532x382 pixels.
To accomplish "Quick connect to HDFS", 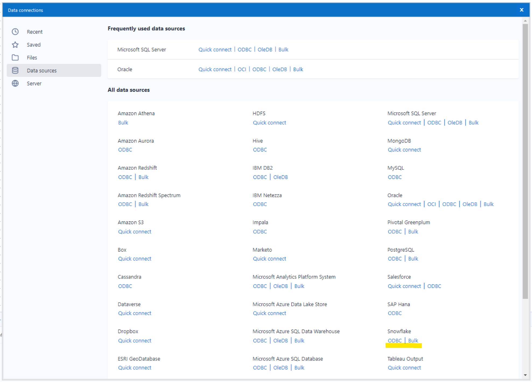I will pyautogui.click(x=269, y=123).
